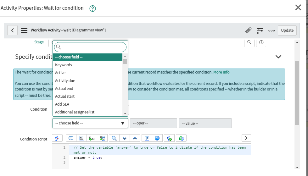The width and height of the screenshot is (308, 176).
Task: Toggle the '-- choose field --' dropdown
Action: click(90, 123)
